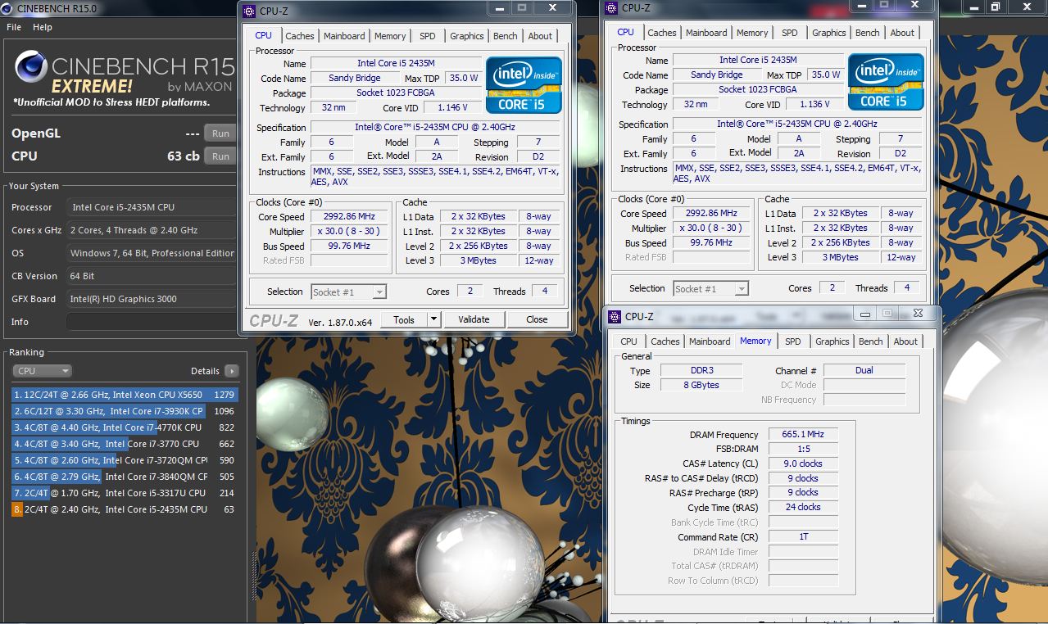Open Bench tab in second CPU-Z window
The image size is (1048, 624).
point(868,33)
